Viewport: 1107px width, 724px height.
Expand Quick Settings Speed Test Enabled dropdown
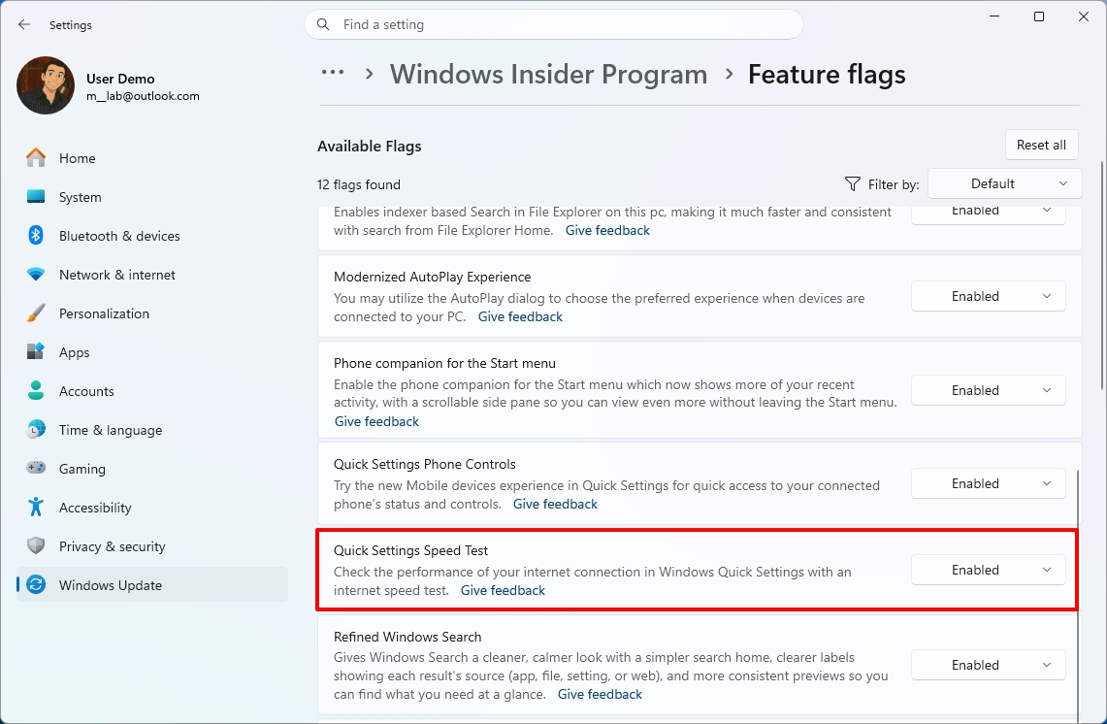(988, 570)
